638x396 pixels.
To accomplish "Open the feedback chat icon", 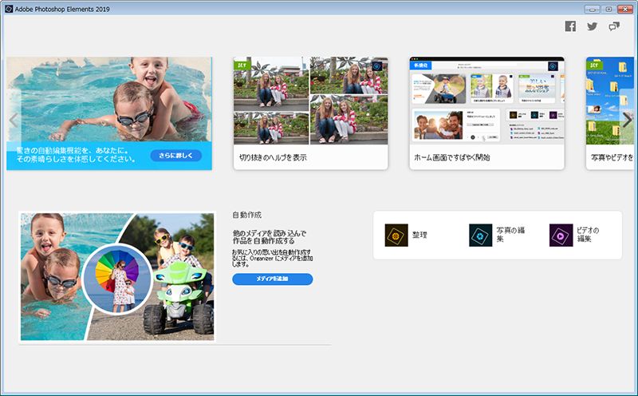I will (614, 26).
